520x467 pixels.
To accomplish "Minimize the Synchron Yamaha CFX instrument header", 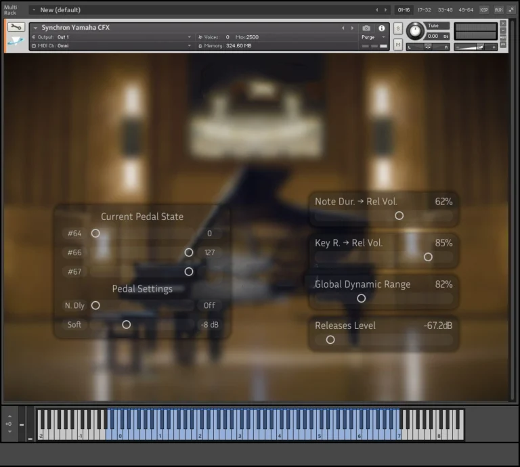I will (503, 30).
